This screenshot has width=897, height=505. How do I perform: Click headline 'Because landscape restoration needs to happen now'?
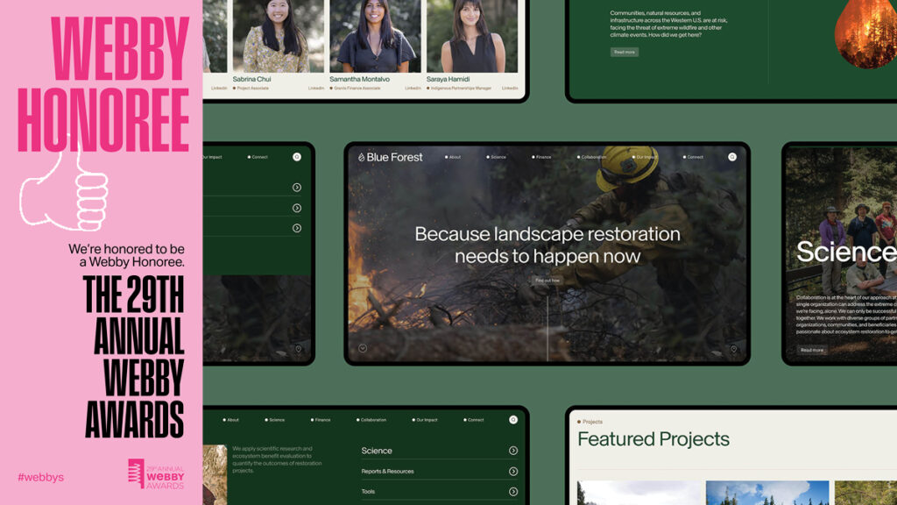coord(547,245)
